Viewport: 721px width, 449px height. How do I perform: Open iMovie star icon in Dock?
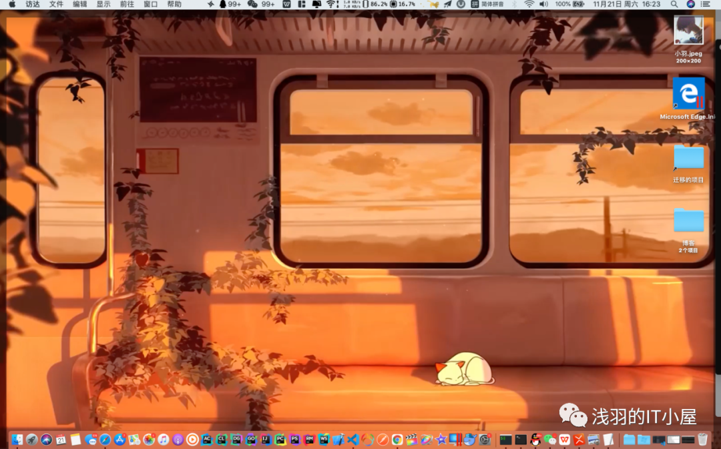pyautogui.click(x=441, y=440)
